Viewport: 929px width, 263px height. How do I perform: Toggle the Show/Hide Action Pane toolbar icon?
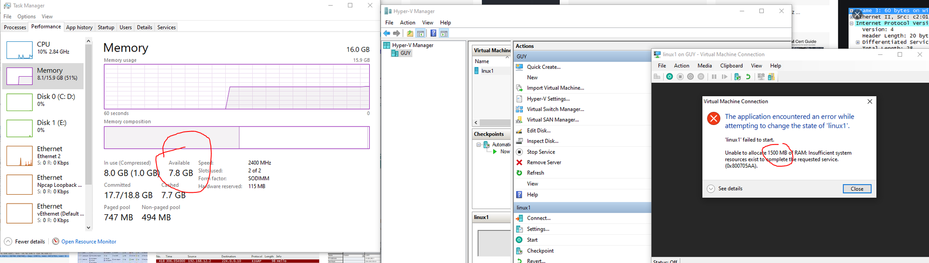point(444,33)
